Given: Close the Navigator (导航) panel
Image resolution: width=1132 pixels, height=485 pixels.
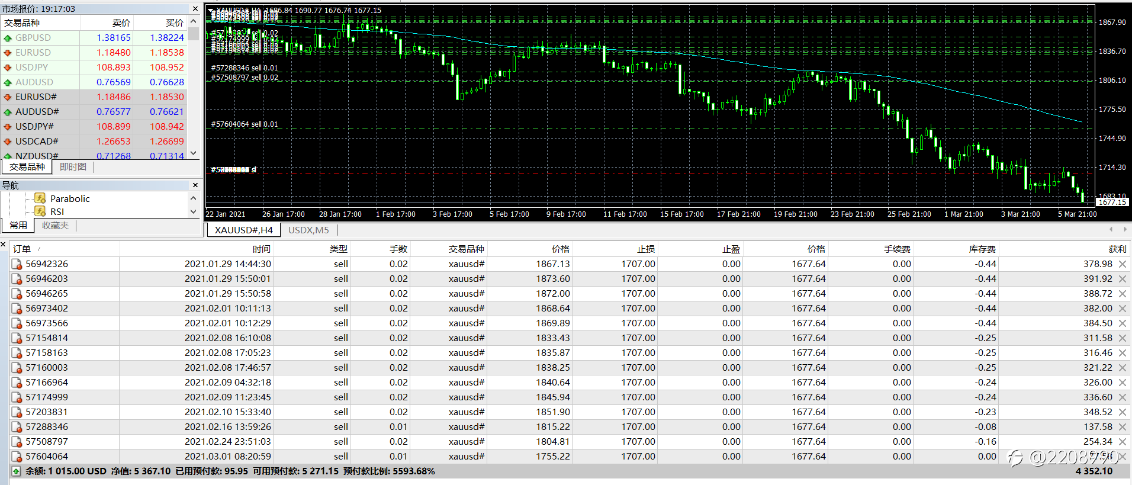Looking at the screenshot, I should pos(195,185).
